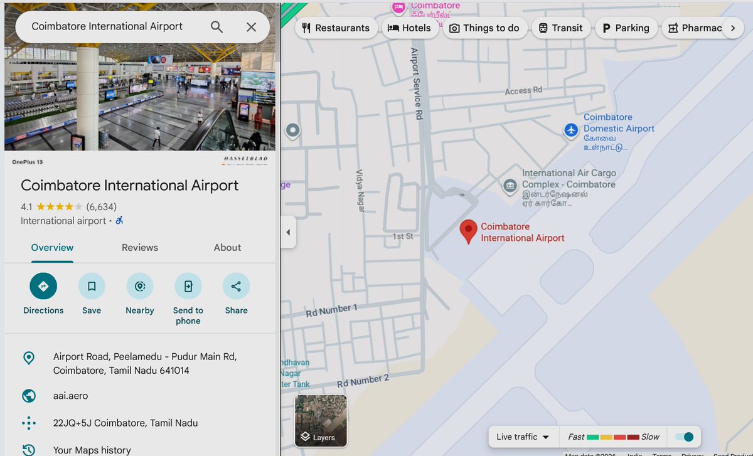
Task: Switch to the About tab
Action: click(227, 247)
